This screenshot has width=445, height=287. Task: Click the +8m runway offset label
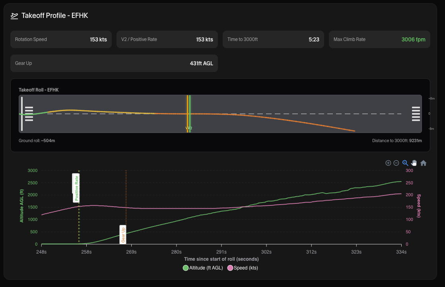tap(431, 99)
